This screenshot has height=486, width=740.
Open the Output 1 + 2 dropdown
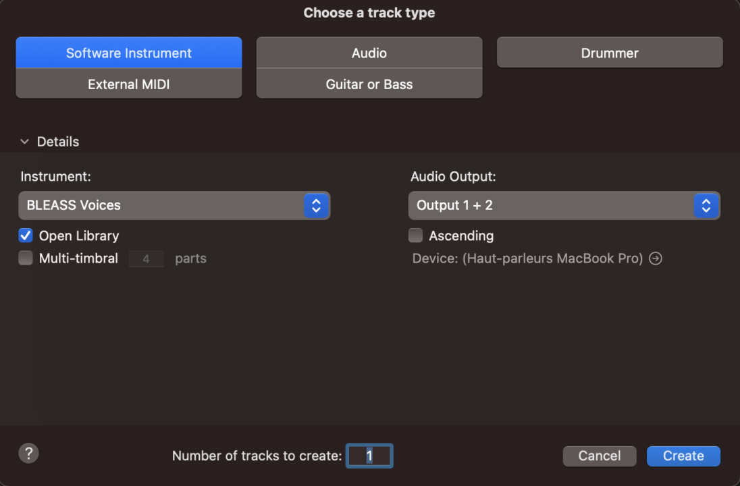[551, 205]
